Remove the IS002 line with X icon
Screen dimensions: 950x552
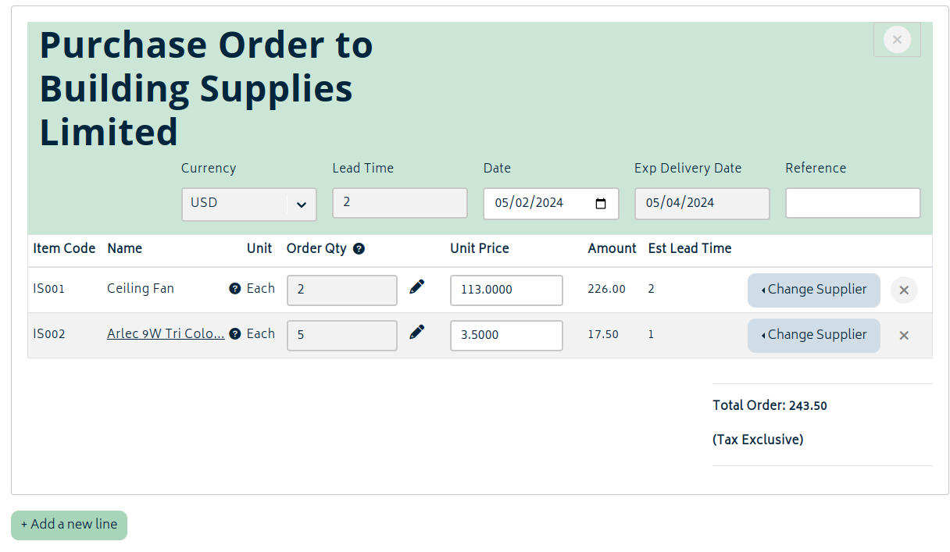point(904,336)
